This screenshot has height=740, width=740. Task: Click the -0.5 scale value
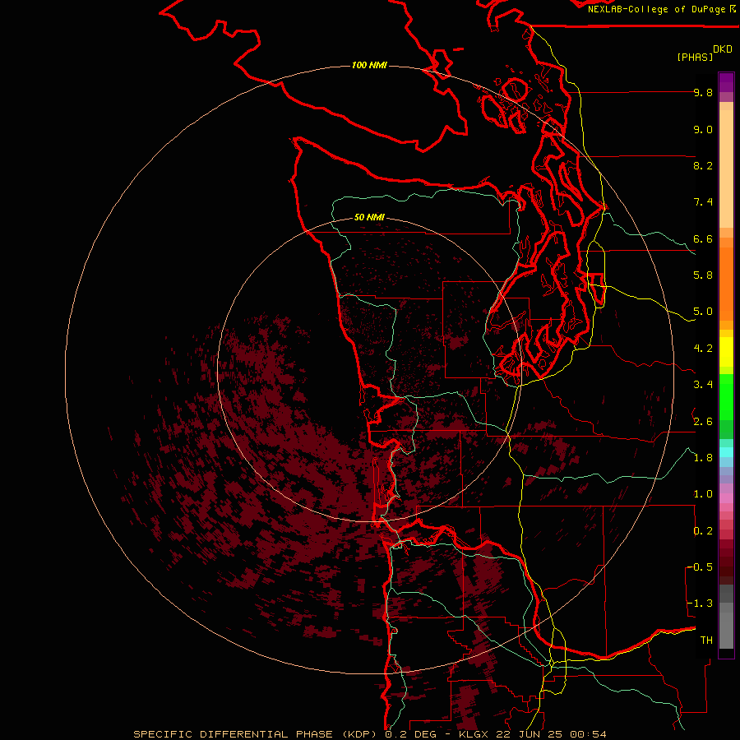(700, 567)
